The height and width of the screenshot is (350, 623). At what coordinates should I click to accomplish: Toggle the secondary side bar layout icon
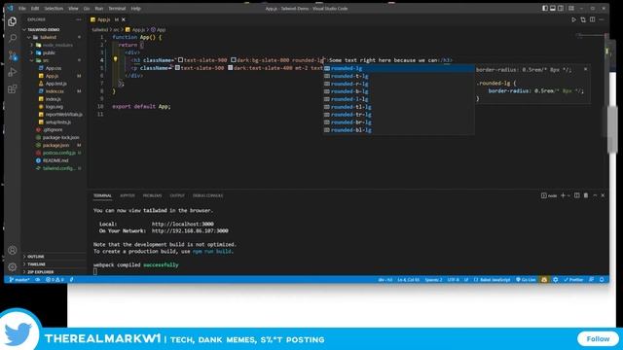tap(561, 9)
